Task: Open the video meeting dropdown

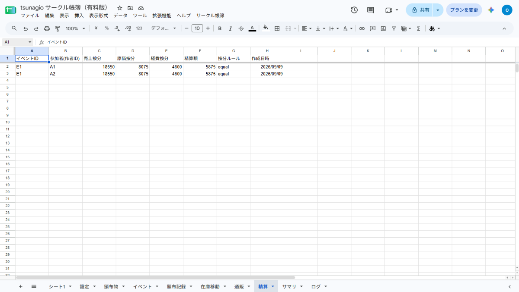Action: (x=391, y=10)
